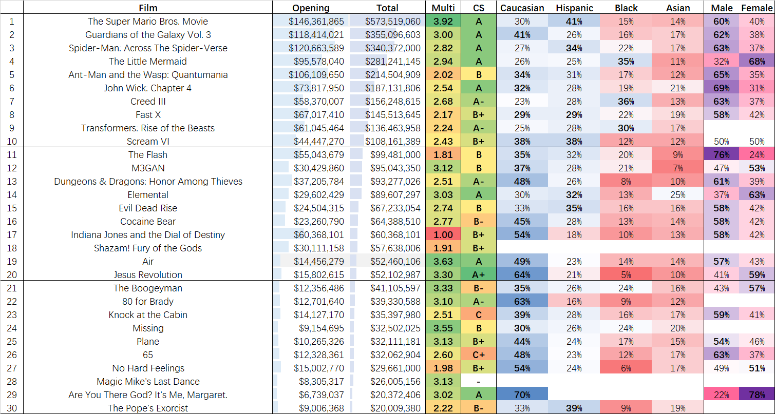This screenshot has width=775, height=414.
Task: Click the C+ CinemaScore cell
Action: (479, 355)
